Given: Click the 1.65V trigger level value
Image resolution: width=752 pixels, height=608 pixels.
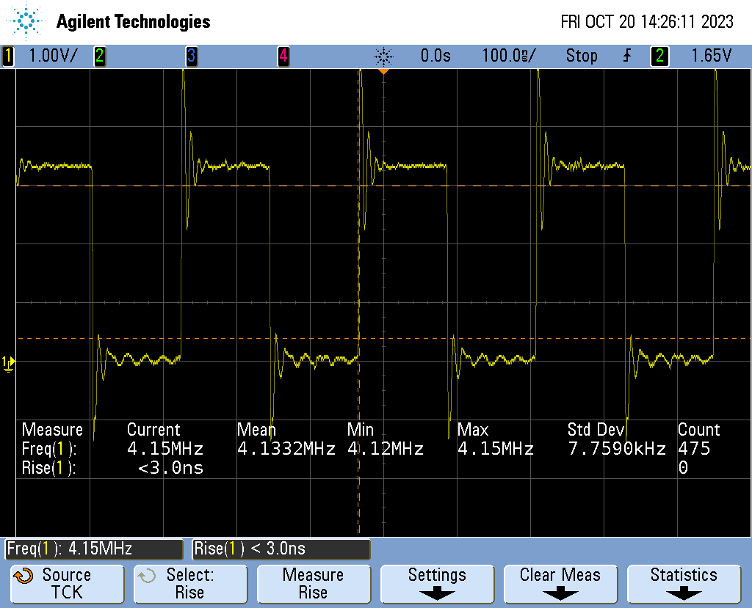Looking at the screenshot, I should pos(711,56).
